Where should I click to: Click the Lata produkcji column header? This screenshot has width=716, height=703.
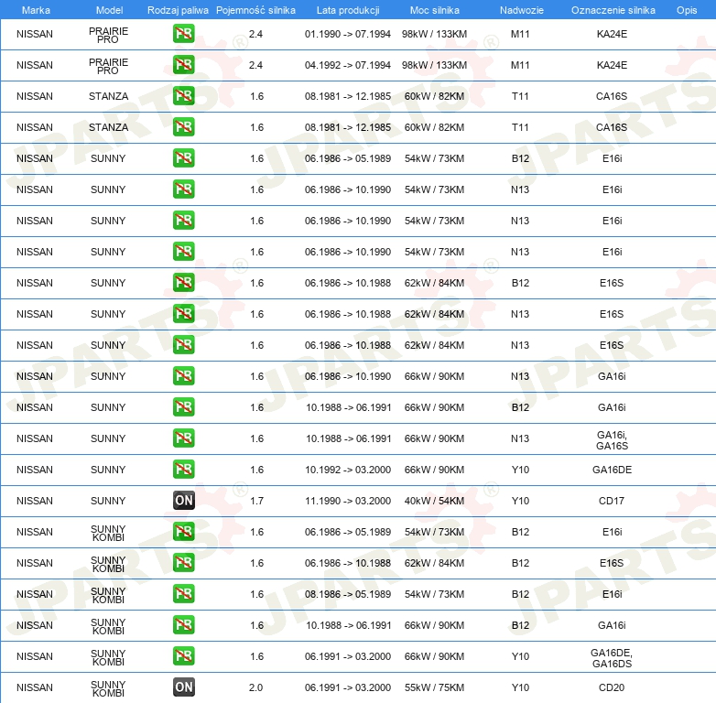click(x=348, y=10)
